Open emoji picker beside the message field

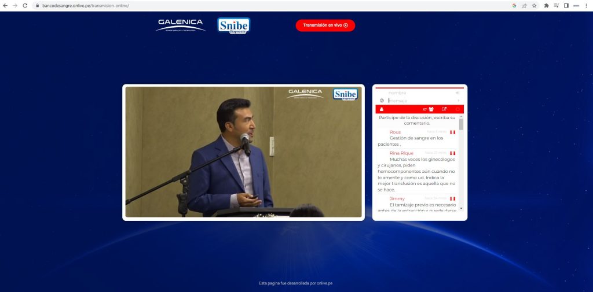point(382,101)
